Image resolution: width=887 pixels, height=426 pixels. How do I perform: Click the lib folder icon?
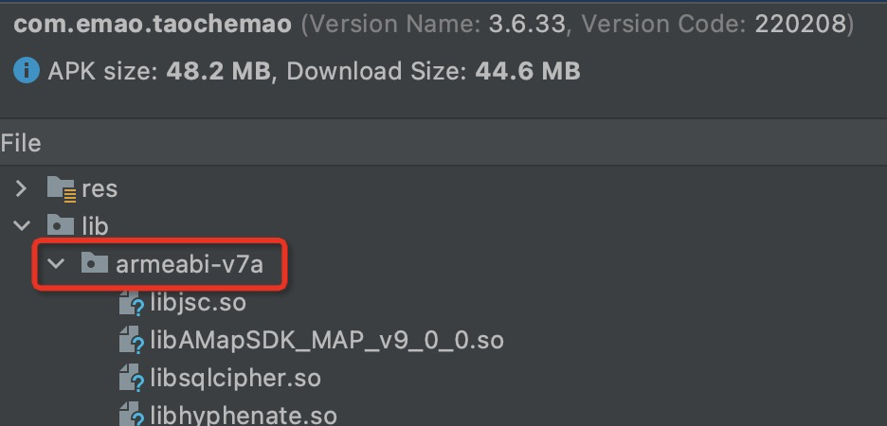tap(61, 226)
